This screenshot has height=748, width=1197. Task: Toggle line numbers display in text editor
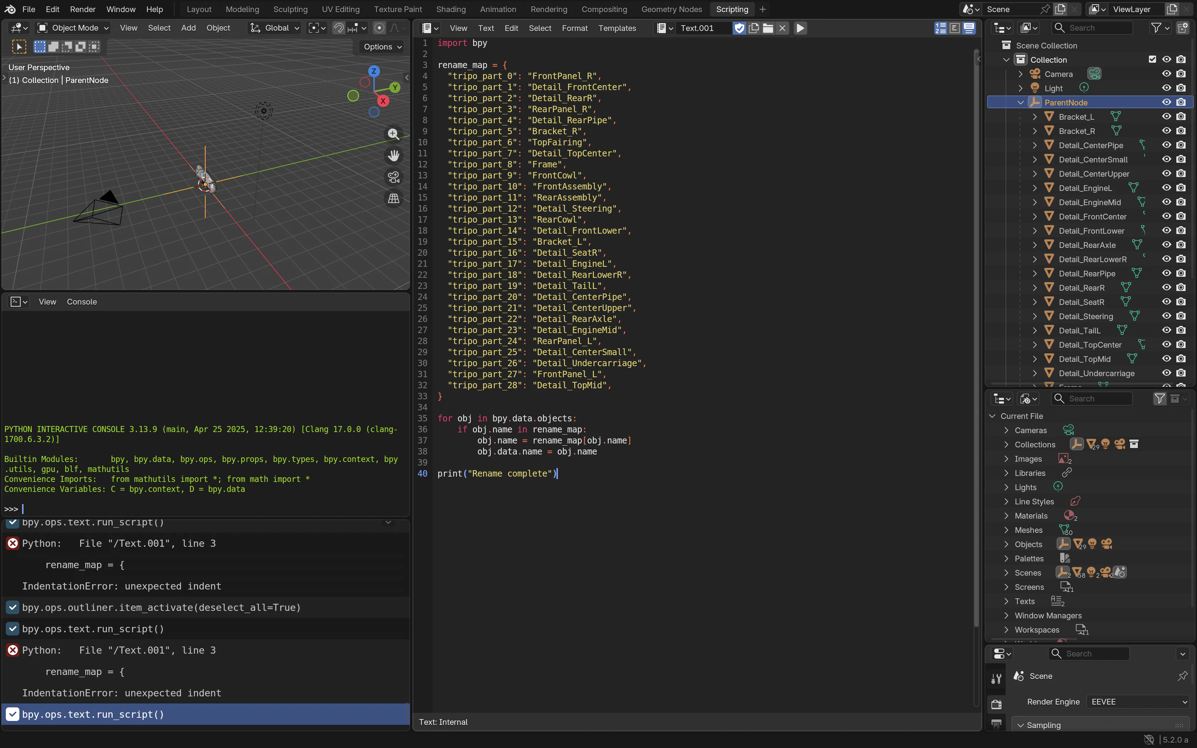coord(940,28)
